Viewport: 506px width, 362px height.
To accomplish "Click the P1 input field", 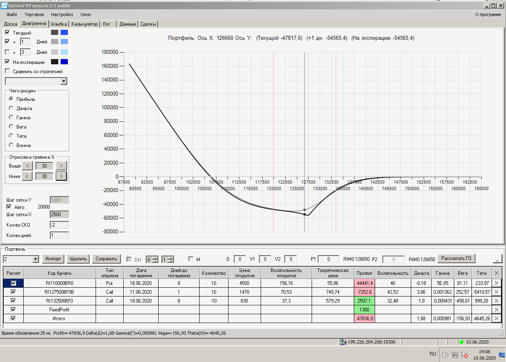I will click(328, 259).
